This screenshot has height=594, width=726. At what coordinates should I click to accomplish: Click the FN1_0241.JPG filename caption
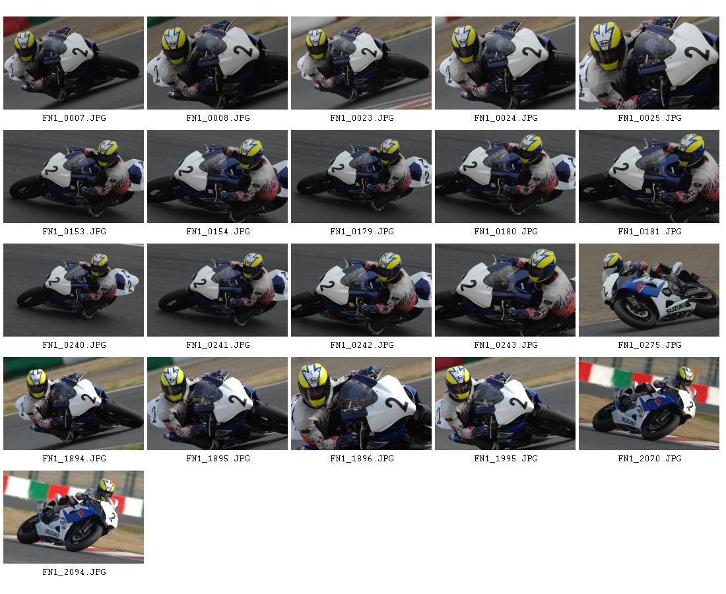pyautogui.click(x=218, y=345)
